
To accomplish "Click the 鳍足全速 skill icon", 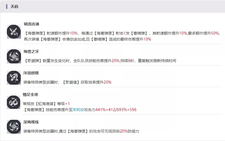I will coord(14,102).
